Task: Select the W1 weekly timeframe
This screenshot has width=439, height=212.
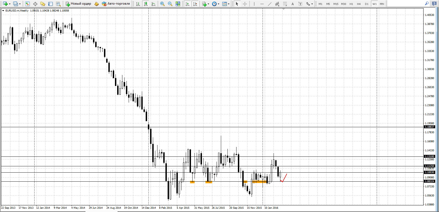Action: coord(375,4)
